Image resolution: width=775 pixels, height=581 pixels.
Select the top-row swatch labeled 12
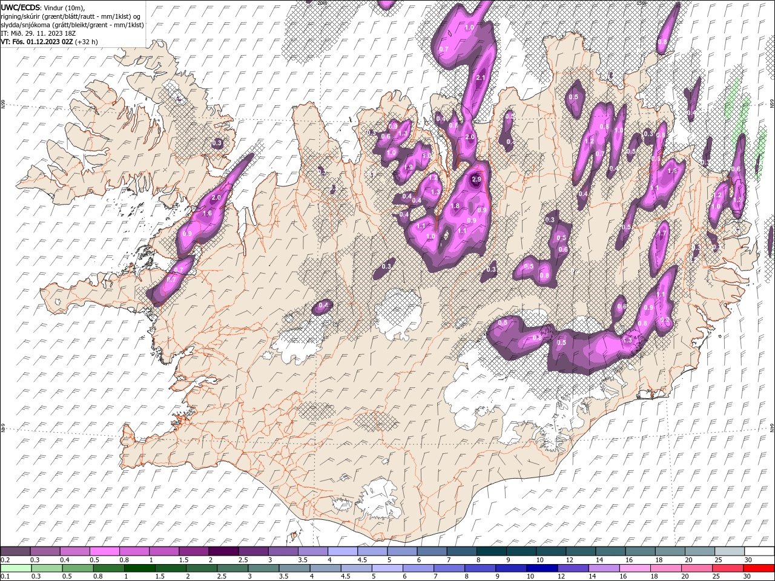(x=579, y=551)
